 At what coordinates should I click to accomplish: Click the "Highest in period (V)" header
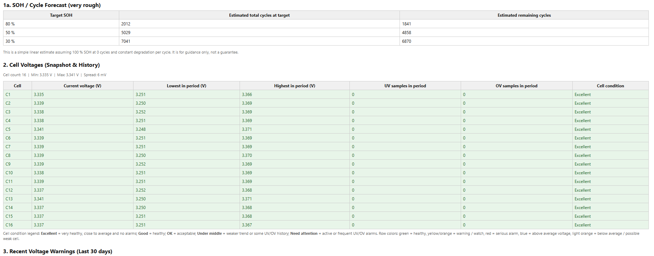click(294, 86)
